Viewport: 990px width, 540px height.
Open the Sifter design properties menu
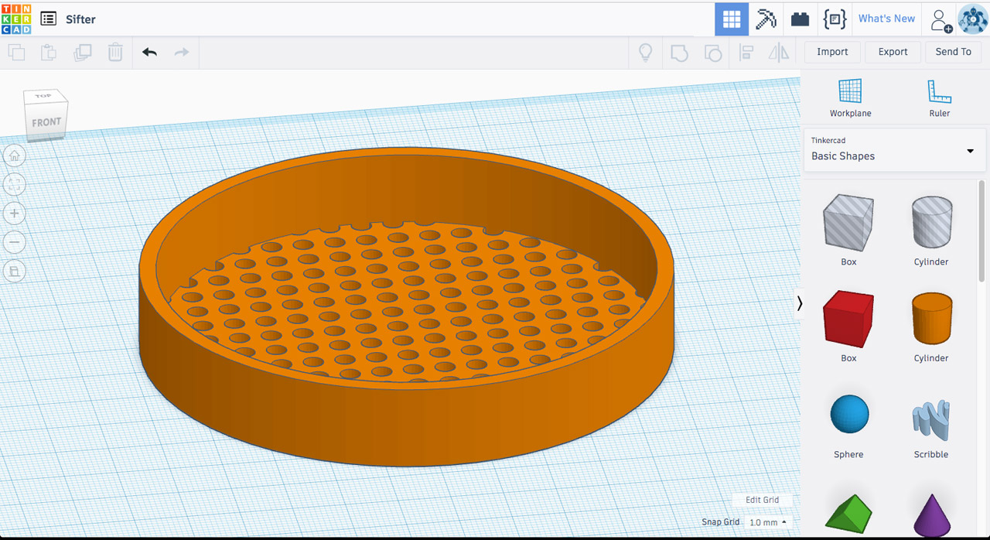(48, 19)
